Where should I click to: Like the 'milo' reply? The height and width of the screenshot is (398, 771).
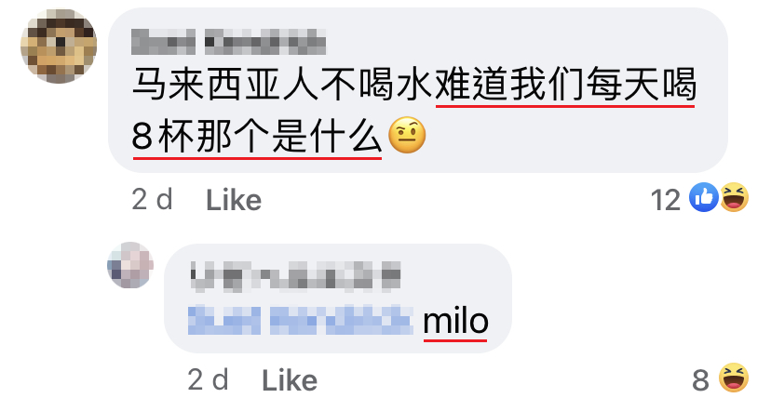pyautogui.click(x=290, y=380)
